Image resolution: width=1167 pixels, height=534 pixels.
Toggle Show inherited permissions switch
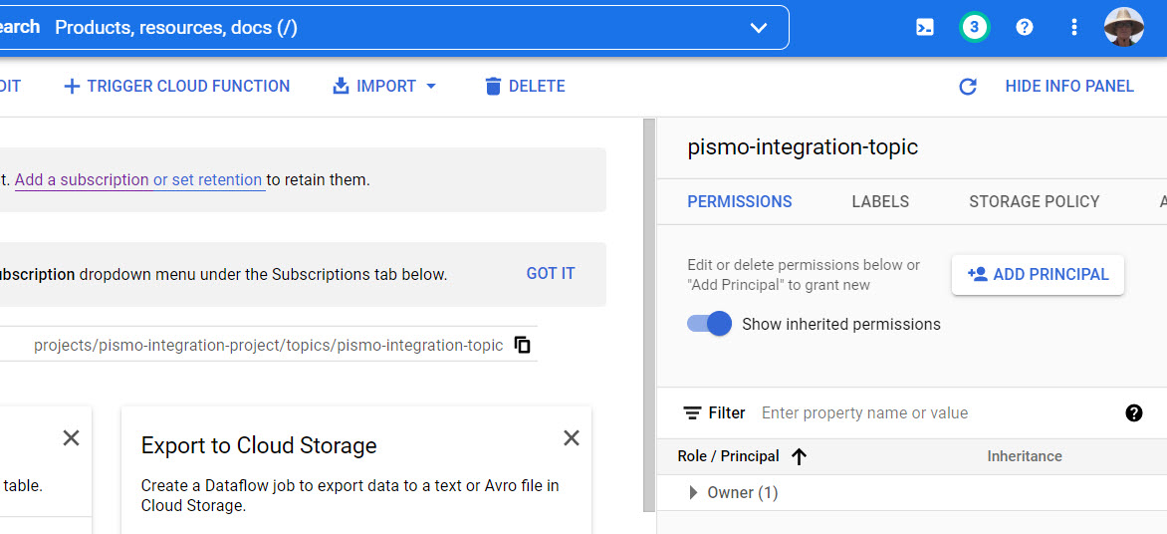pos(709,324)
